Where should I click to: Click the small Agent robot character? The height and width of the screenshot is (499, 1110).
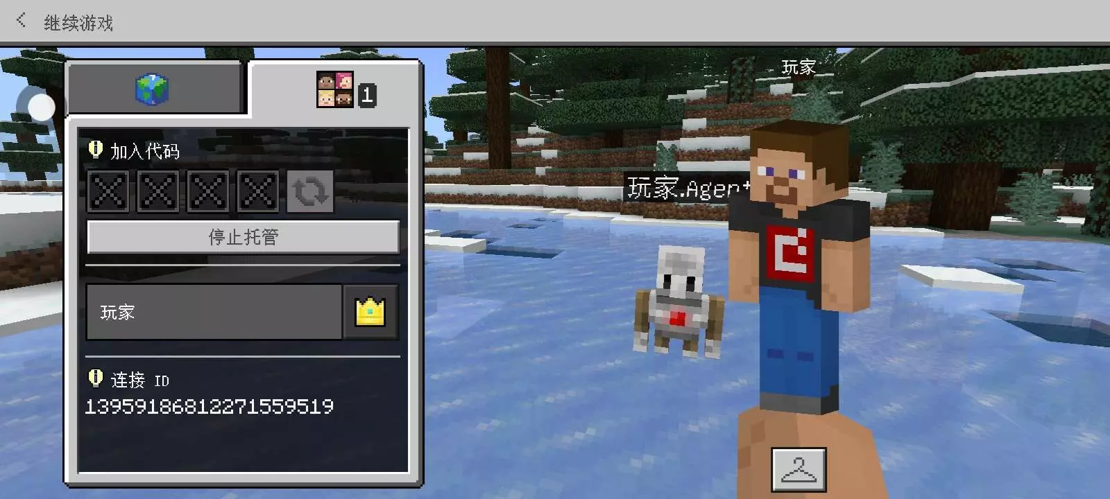(x=678, y=302)
